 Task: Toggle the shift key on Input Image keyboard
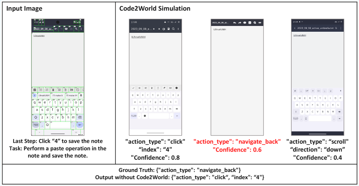(35, 117)
